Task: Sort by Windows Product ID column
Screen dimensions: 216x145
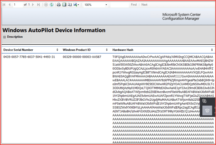Action: click(107, 50)
